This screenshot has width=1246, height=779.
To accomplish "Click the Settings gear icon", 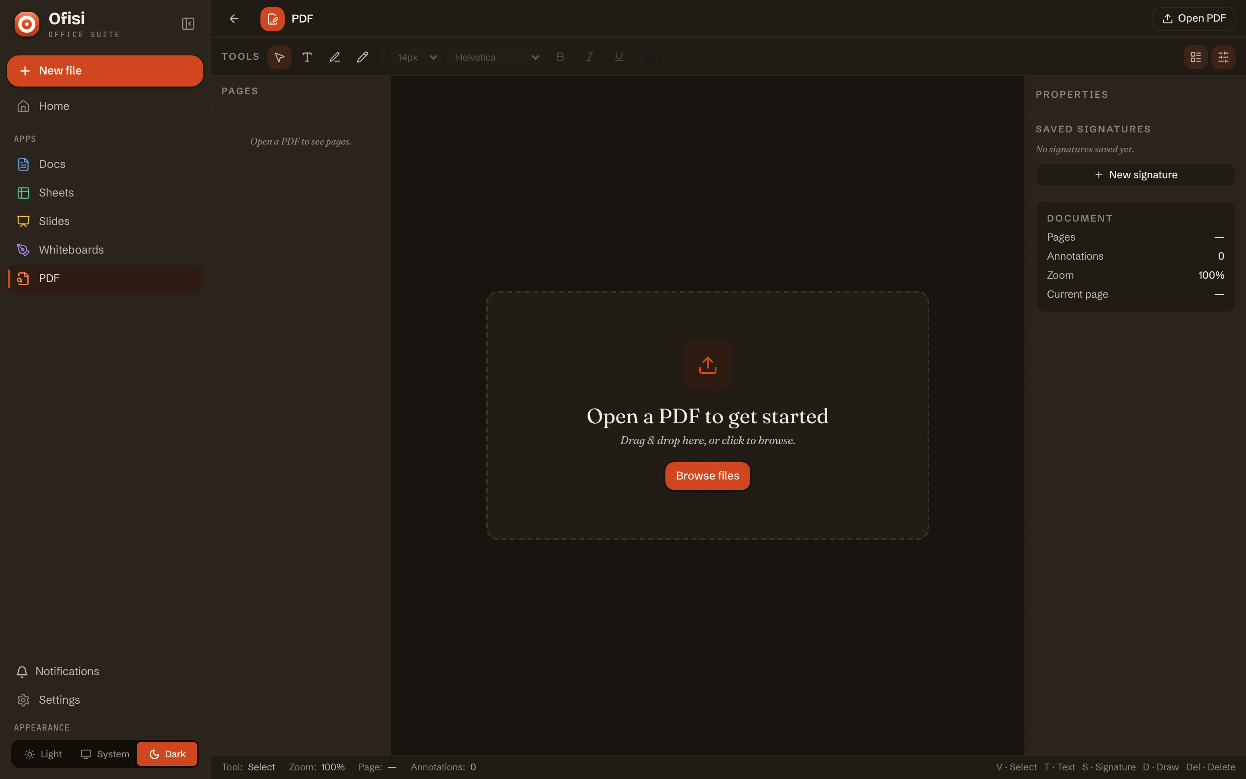I will (x=23, y=700).
